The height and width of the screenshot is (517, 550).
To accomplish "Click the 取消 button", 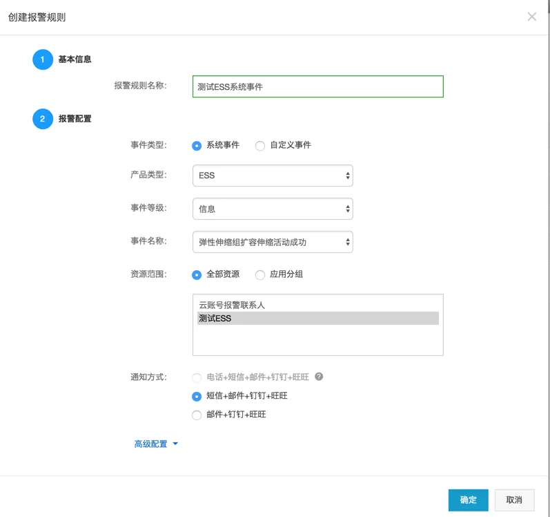I will coord(514,500).
